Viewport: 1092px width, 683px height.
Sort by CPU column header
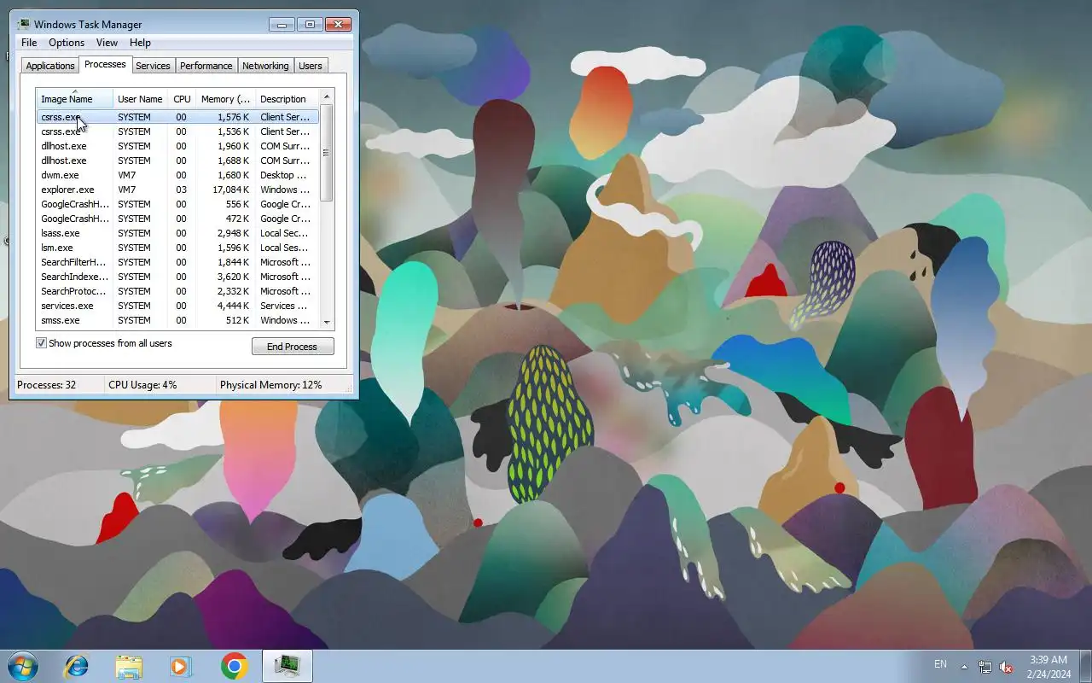pos(182,99)
